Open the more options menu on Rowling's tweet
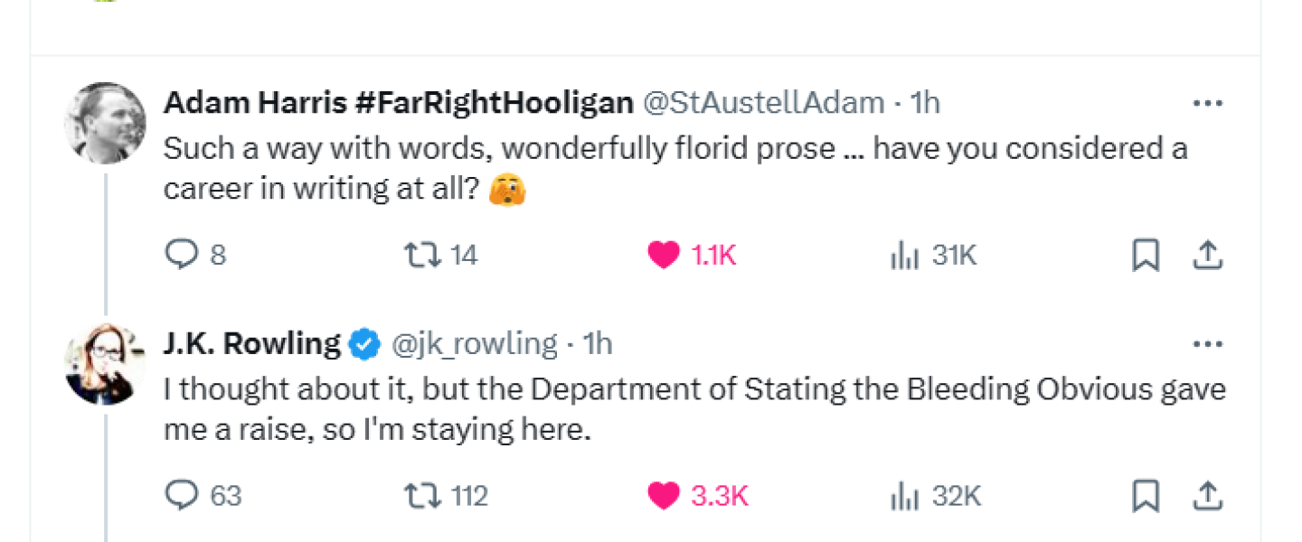 point(1208,343)
